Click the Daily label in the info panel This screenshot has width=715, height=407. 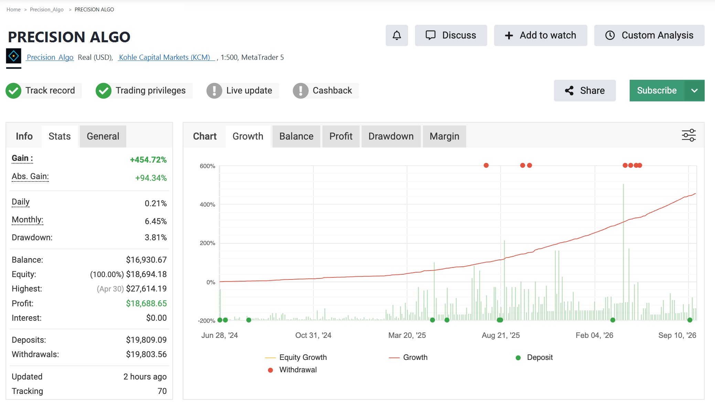[21, 202]
